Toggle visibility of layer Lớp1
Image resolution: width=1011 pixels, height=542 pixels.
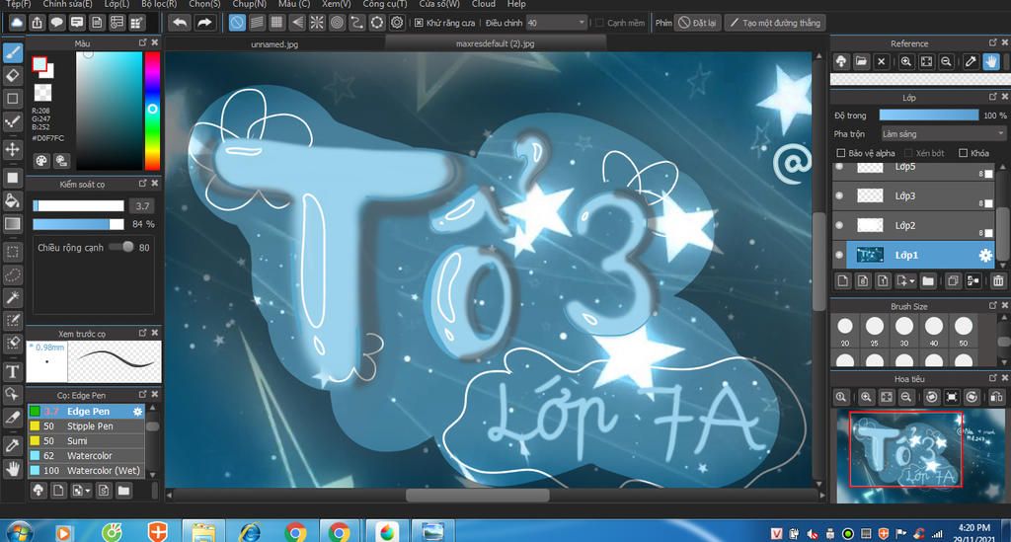tap(839, 255)
